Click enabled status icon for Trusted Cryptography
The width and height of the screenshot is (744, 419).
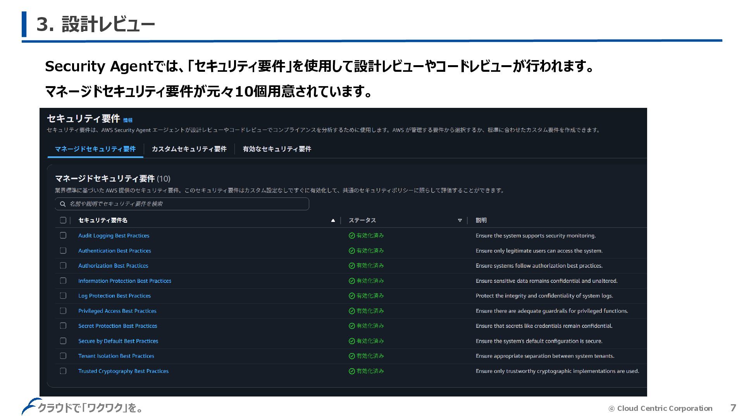352,371
